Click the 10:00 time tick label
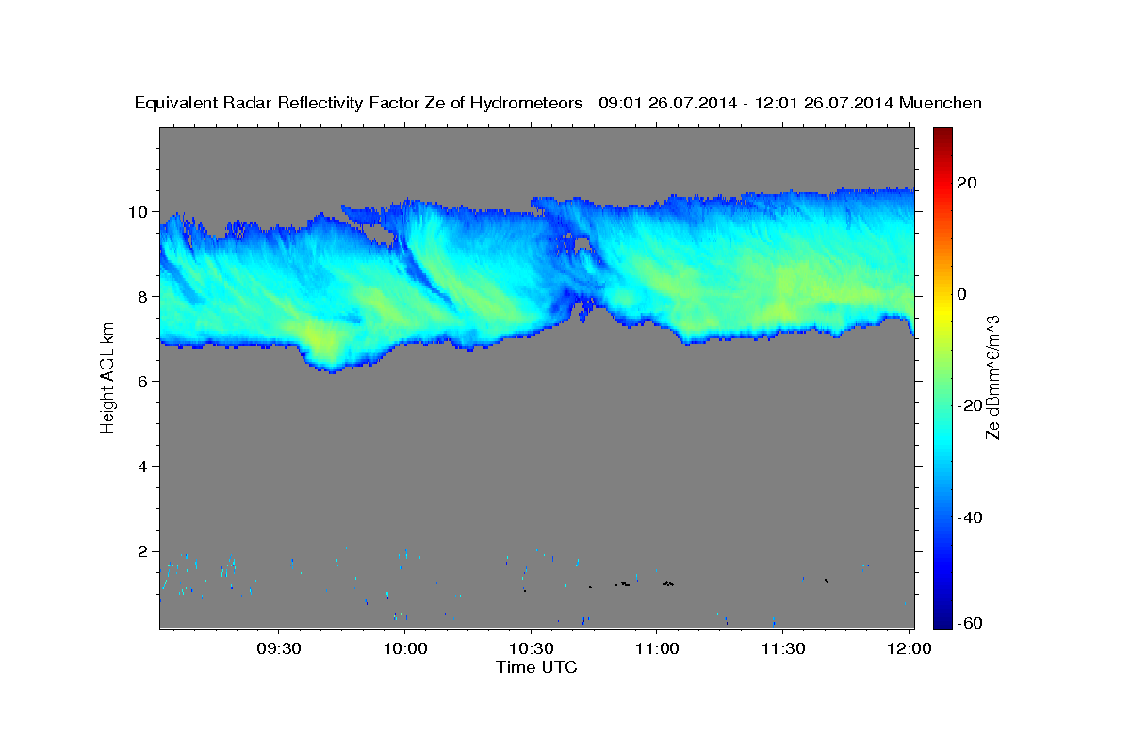 coord(405,649)
